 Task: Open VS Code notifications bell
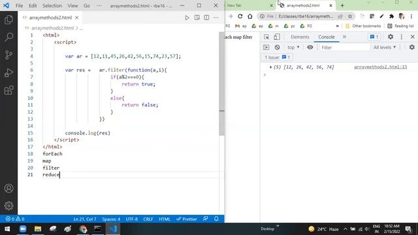point(216,219)
